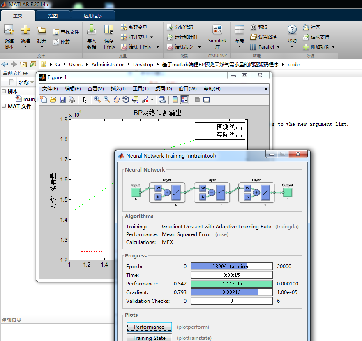This screenshot has height=341, width=362.
Task: Toggle Edit Plot arrow tool in Figure 1
Action: click(x=85, y=100)
